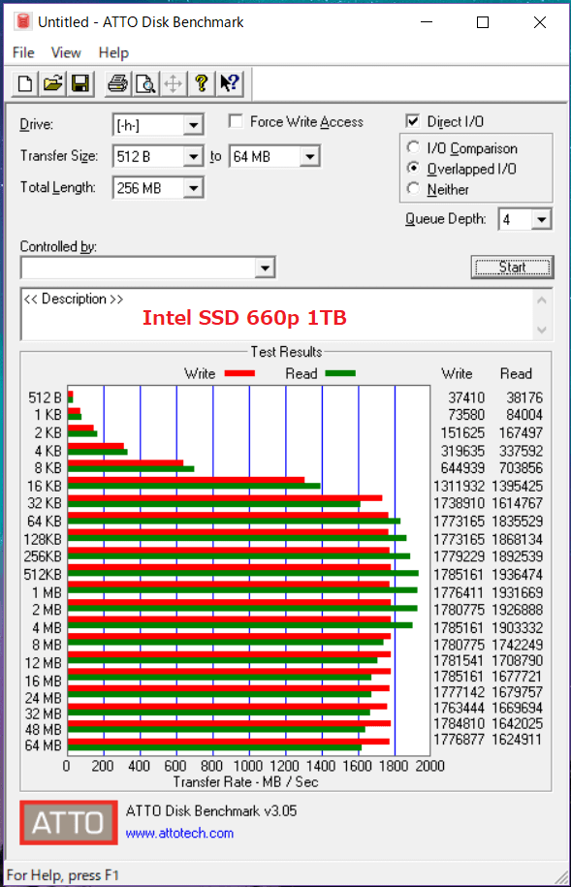
Task: Click into the Description text field
Action: (277, 314)
